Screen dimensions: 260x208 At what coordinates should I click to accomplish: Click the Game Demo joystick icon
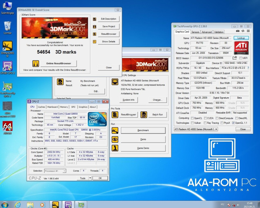pyautogui.click(x=115, y=148)
